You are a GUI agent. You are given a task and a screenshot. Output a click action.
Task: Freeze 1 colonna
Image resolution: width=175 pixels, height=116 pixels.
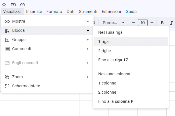pos(131,83)
